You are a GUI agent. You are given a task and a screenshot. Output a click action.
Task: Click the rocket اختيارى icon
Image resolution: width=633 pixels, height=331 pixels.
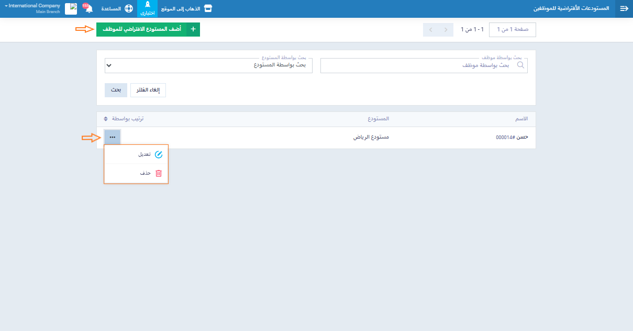tap(147, 5)
